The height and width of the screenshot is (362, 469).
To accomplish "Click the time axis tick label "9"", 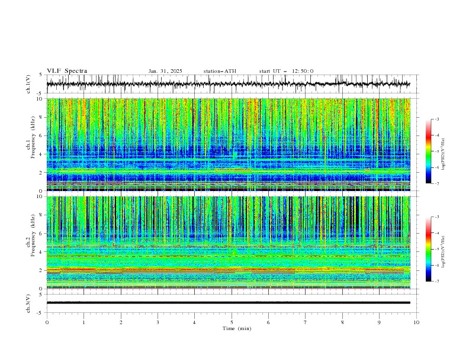I will pos(379,322).
